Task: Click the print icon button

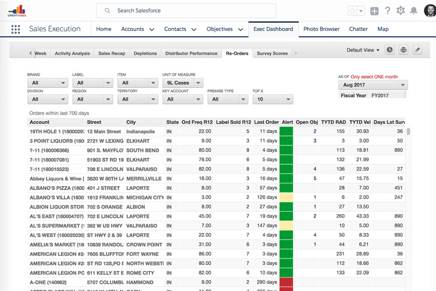Action: point(403,50)
